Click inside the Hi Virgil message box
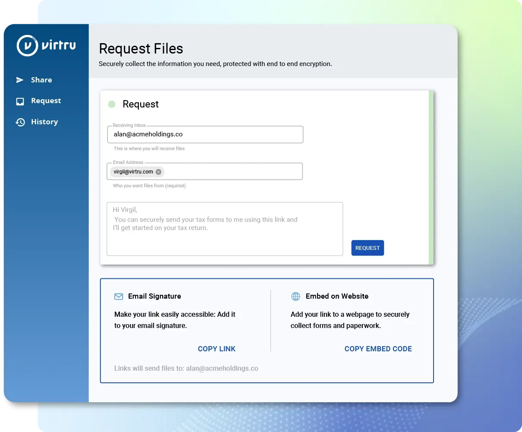The height and width of the screenshot is (432, 522). point(224,229)
